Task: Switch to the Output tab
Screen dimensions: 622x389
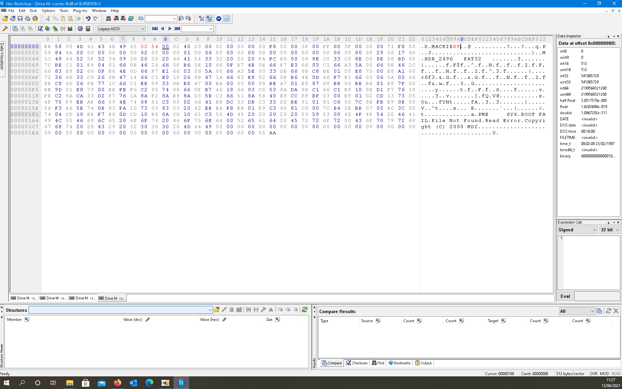Action: (423, 363)
